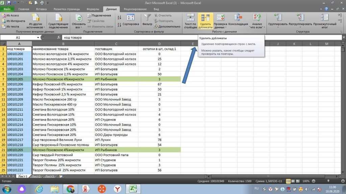346x194 pixels.
Task: Select Normal view button in status bar
Action: click(x=288, y=181)
